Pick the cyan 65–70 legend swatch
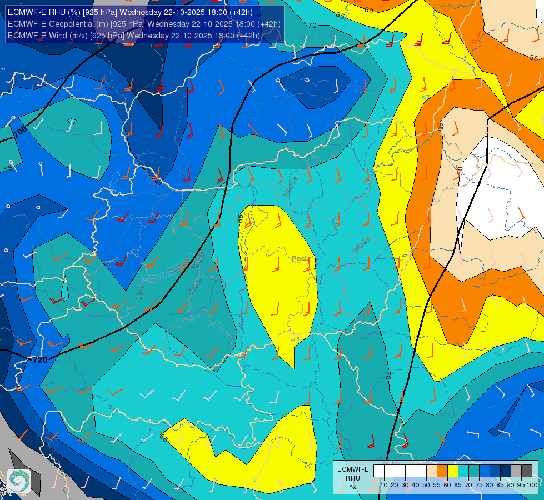The image size is (544, 500). tap(463, 471)
